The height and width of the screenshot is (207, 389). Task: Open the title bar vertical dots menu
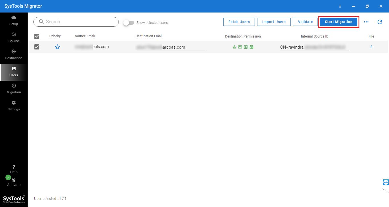tap(340, 6)
